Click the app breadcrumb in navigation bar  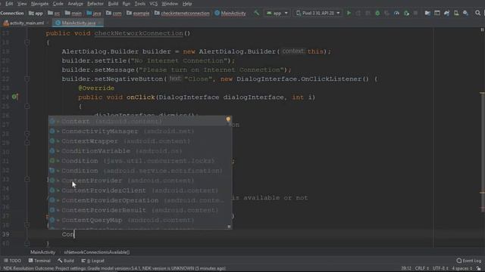36,13
